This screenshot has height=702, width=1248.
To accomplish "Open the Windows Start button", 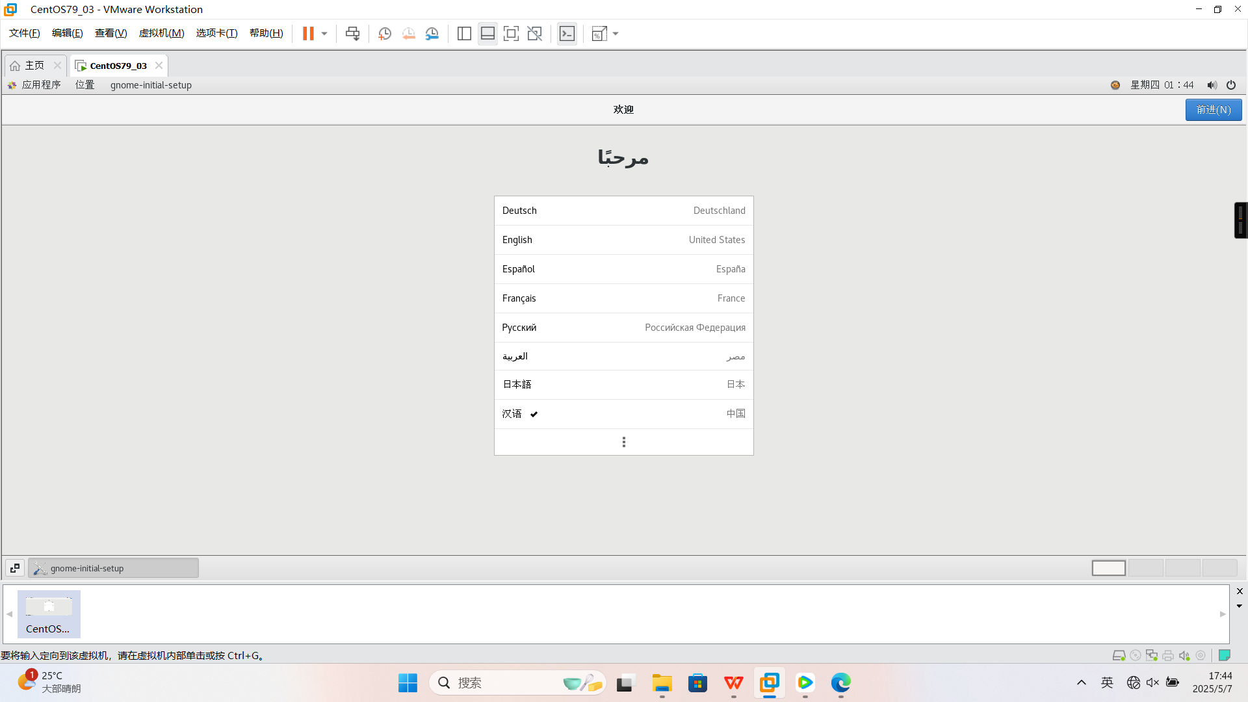I will (x=408, y=682).
